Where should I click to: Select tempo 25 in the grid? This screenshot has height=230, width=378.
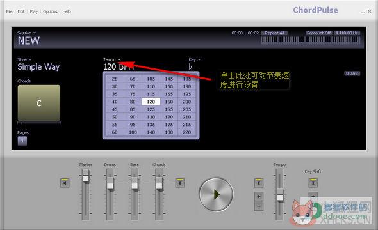pyautogui.click(x=115, y=79)
